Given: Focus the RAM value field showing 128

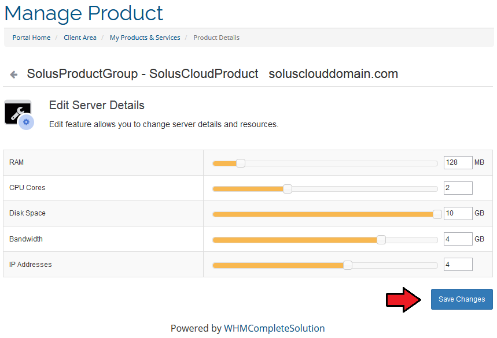Looking at the screenshot, I should [x=458, y=163].
